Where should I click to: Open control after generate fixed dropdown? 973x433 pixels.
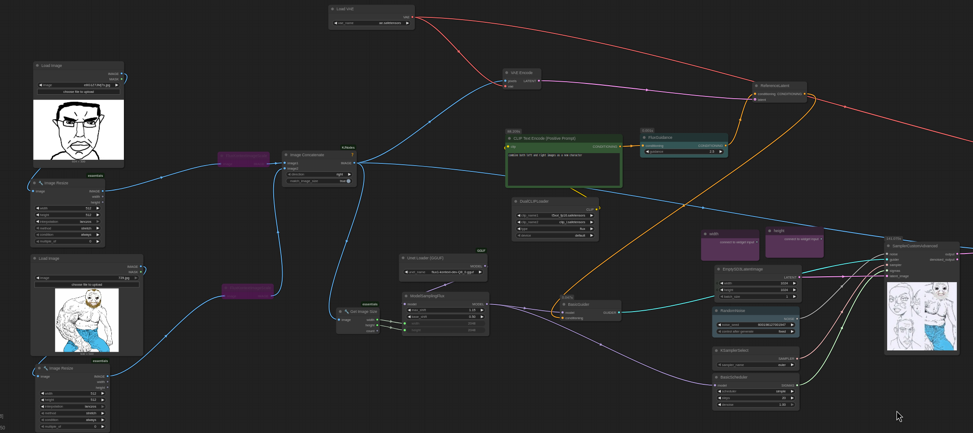[x=756, y=332]
